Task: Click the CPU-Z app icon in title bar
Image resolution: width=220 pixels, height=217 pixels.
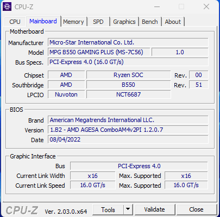Action: pos(7,7)
